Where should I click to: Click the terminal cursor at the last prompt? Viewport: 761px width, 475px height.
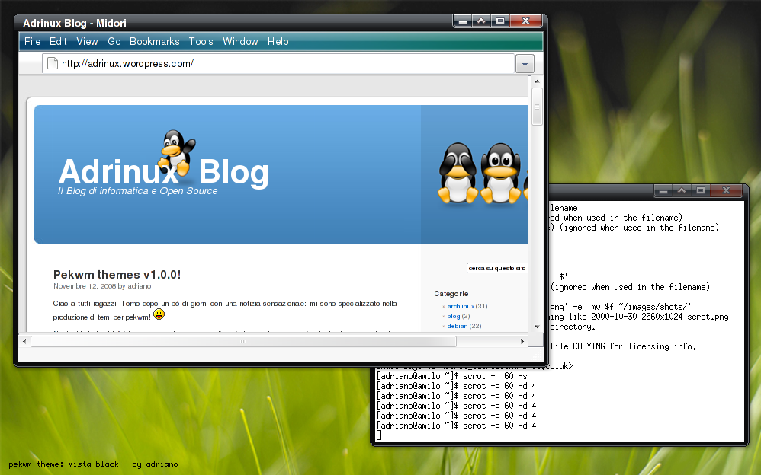[x=379, y=435]
